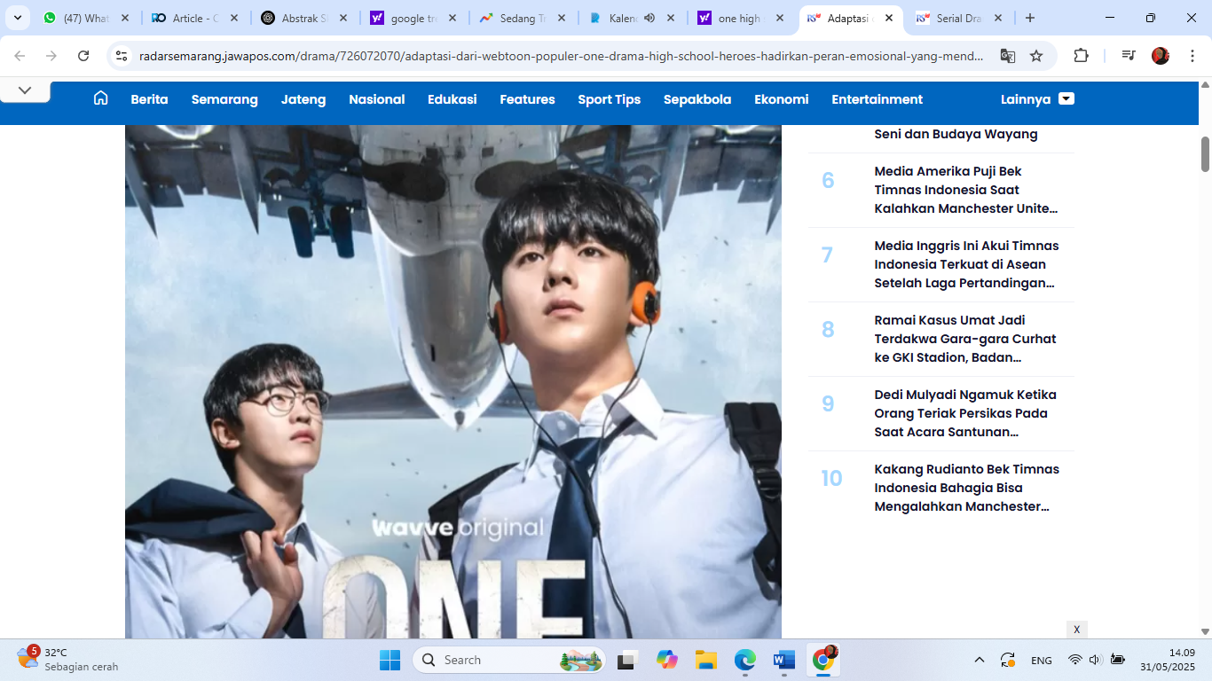Switch to the Article tab

click(x=195, y=18)
